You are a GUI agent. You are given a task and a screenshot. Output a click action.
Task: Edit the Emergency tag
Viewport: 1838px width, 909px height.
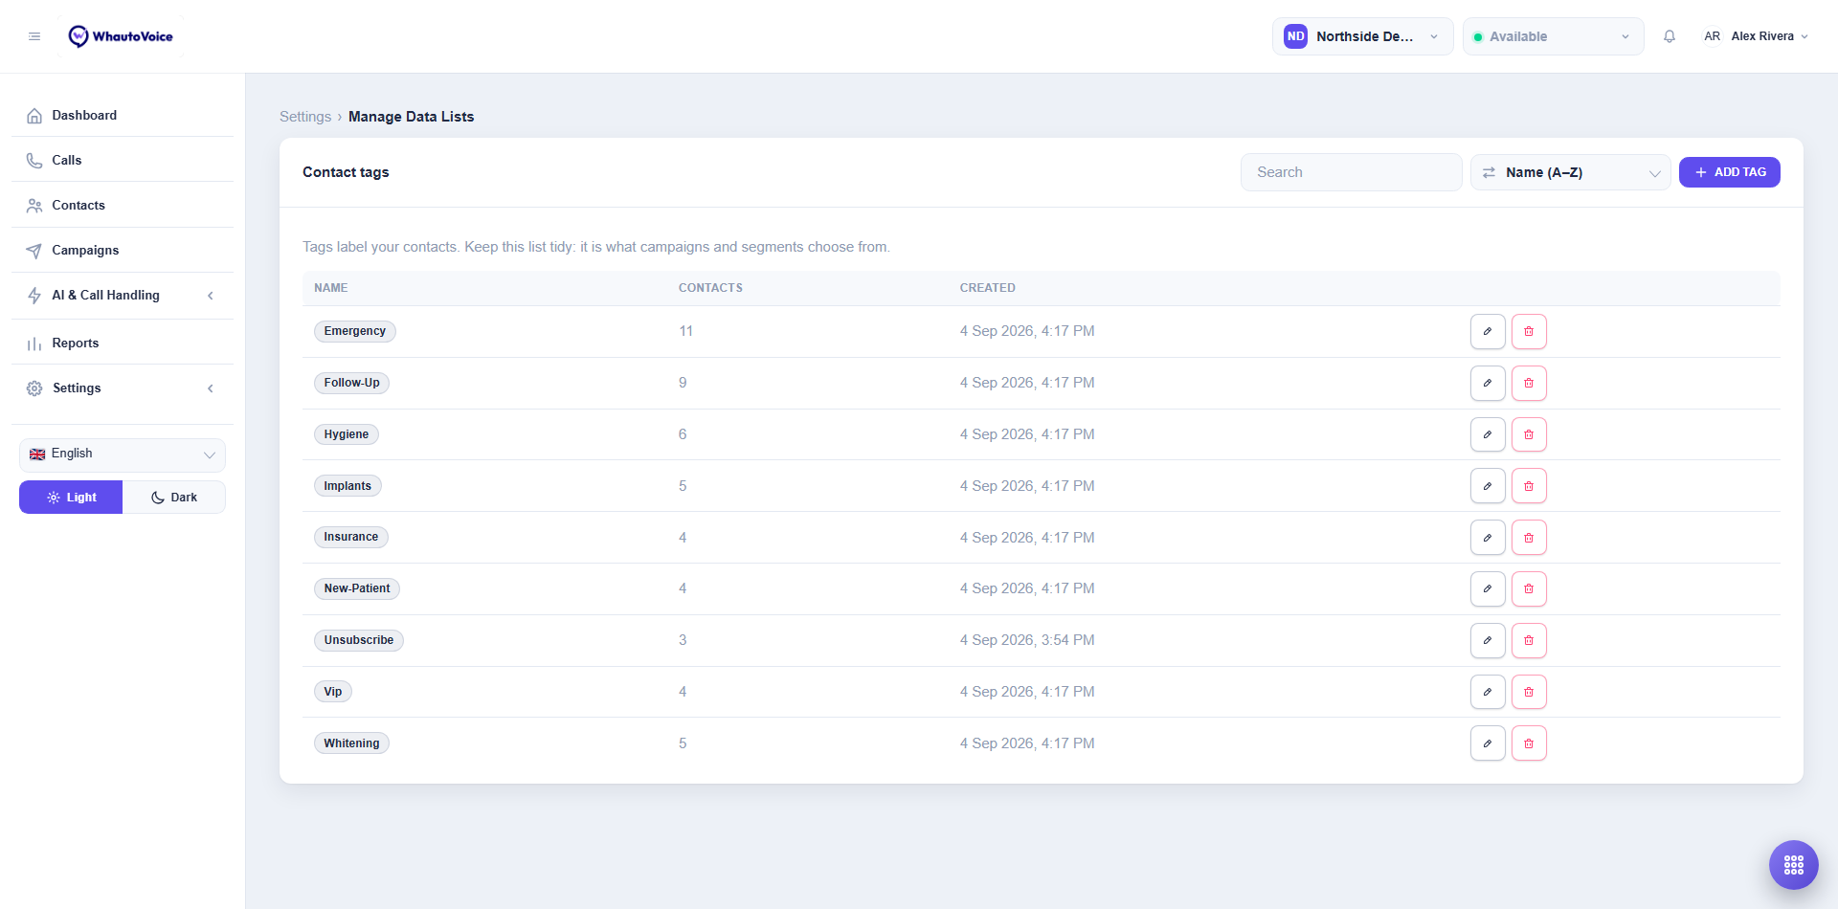click(x=1488, y=331)
